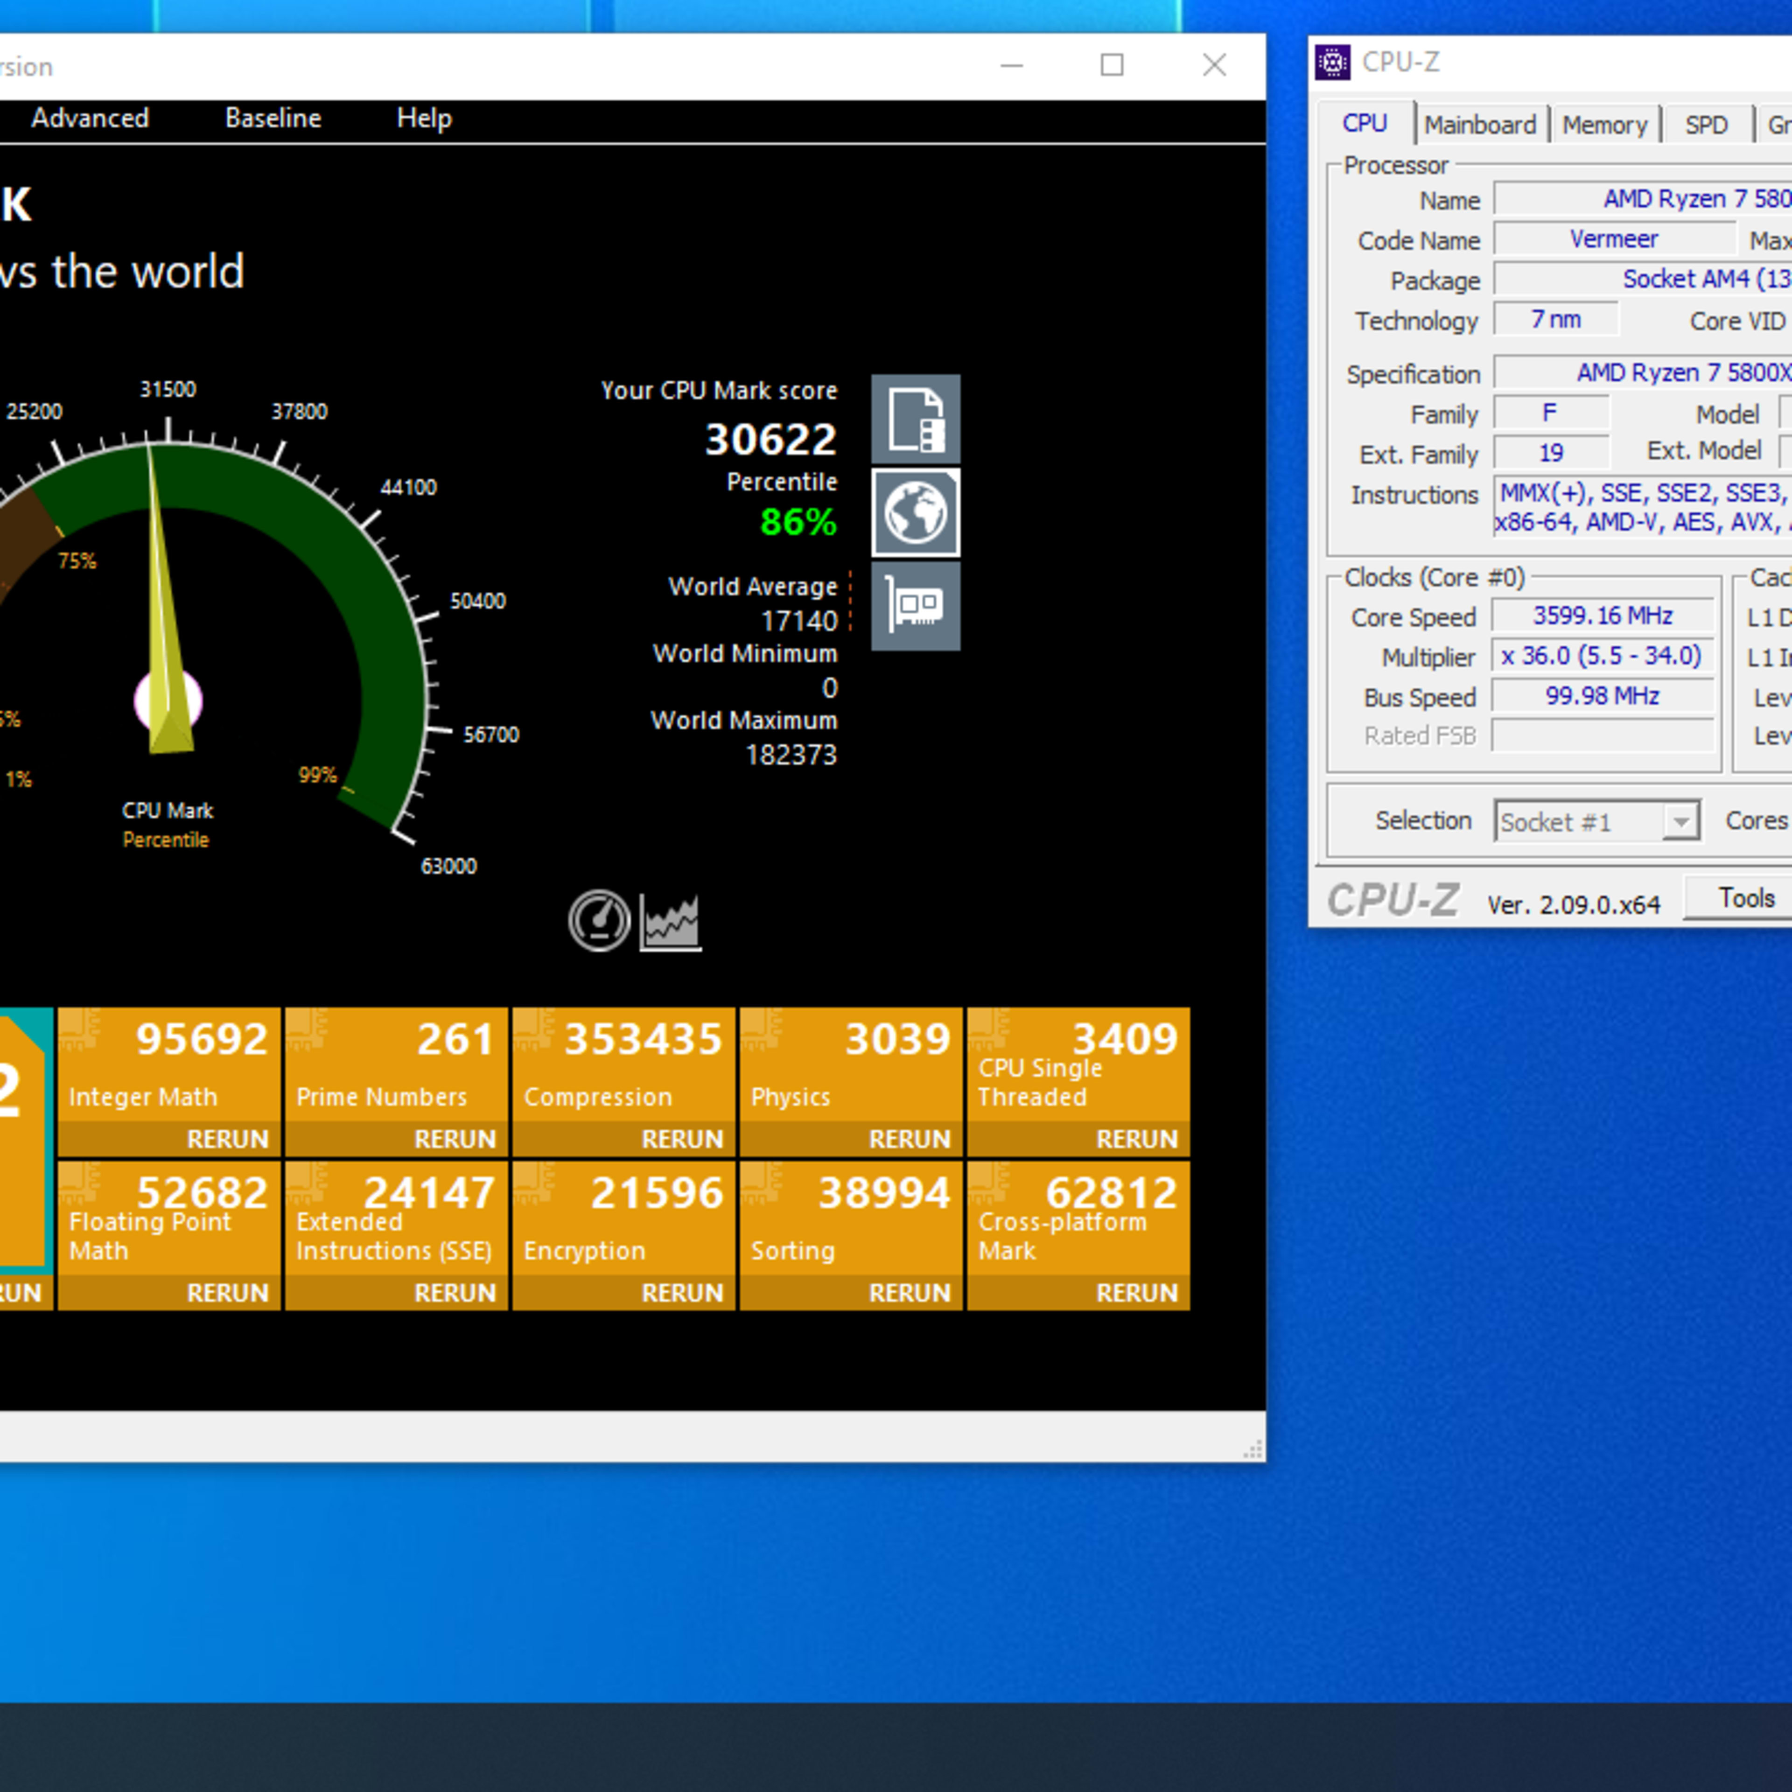Click the Prime Numbers score 261

[455, 1039]
